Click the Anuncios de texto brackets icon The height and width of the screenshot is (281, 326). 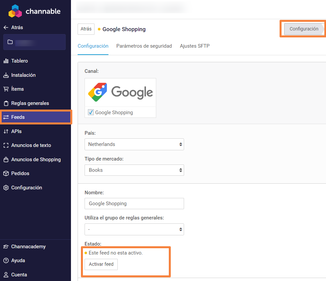6,145
